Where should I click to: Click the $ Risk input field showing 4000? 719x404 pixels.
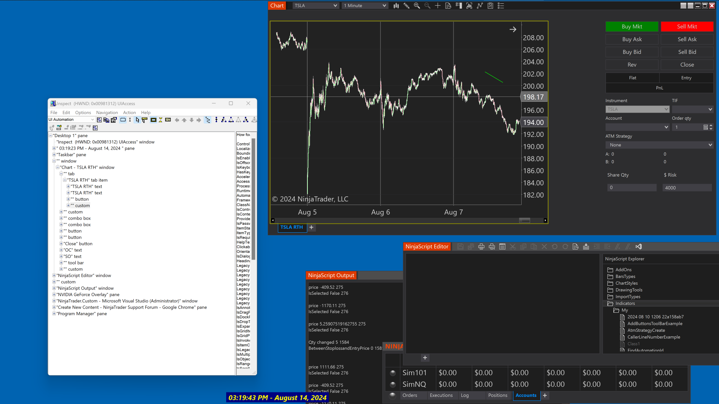pos(687,188)
